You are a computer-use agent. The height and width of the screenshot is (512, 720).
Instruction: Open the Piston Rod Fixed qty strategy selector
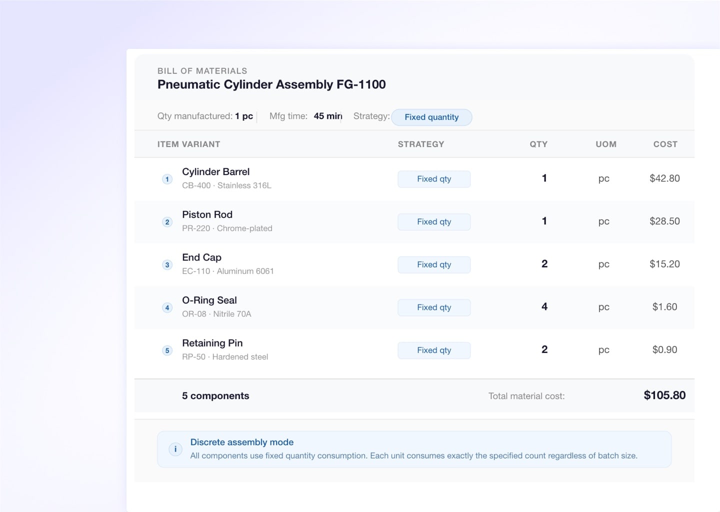pos(434,222)
